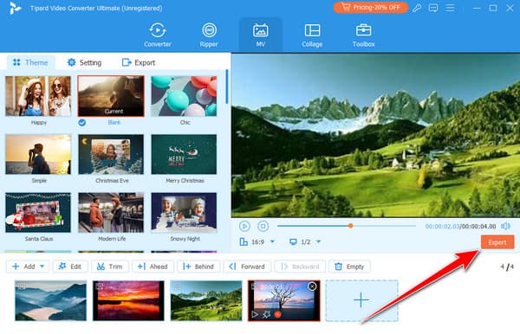This screenshot has width=520, height=334.
Task: Select the Chic theme
Action: [x=184, y=96]
